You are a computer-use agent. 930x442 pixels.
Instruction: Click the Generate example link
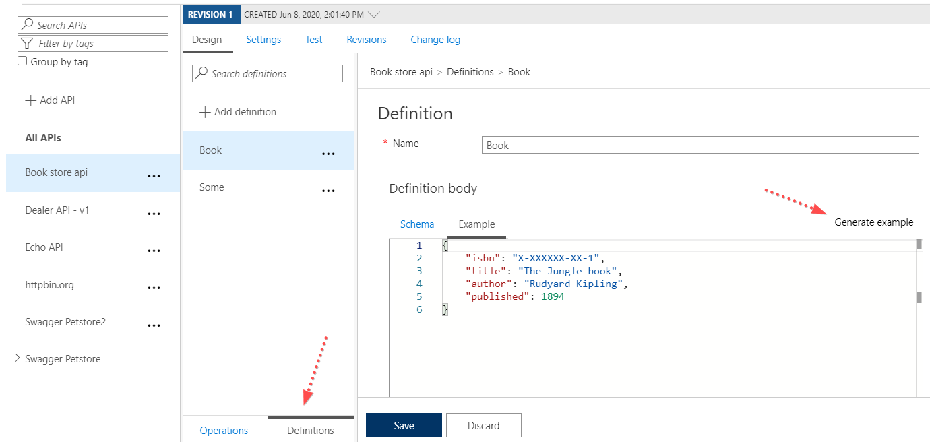(x=873, y=222)
